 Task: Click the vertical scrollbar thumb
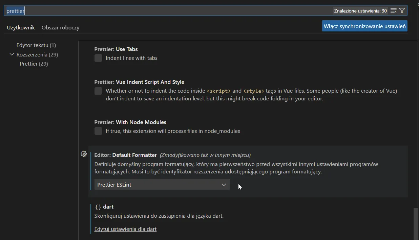[x=416, y=223]
